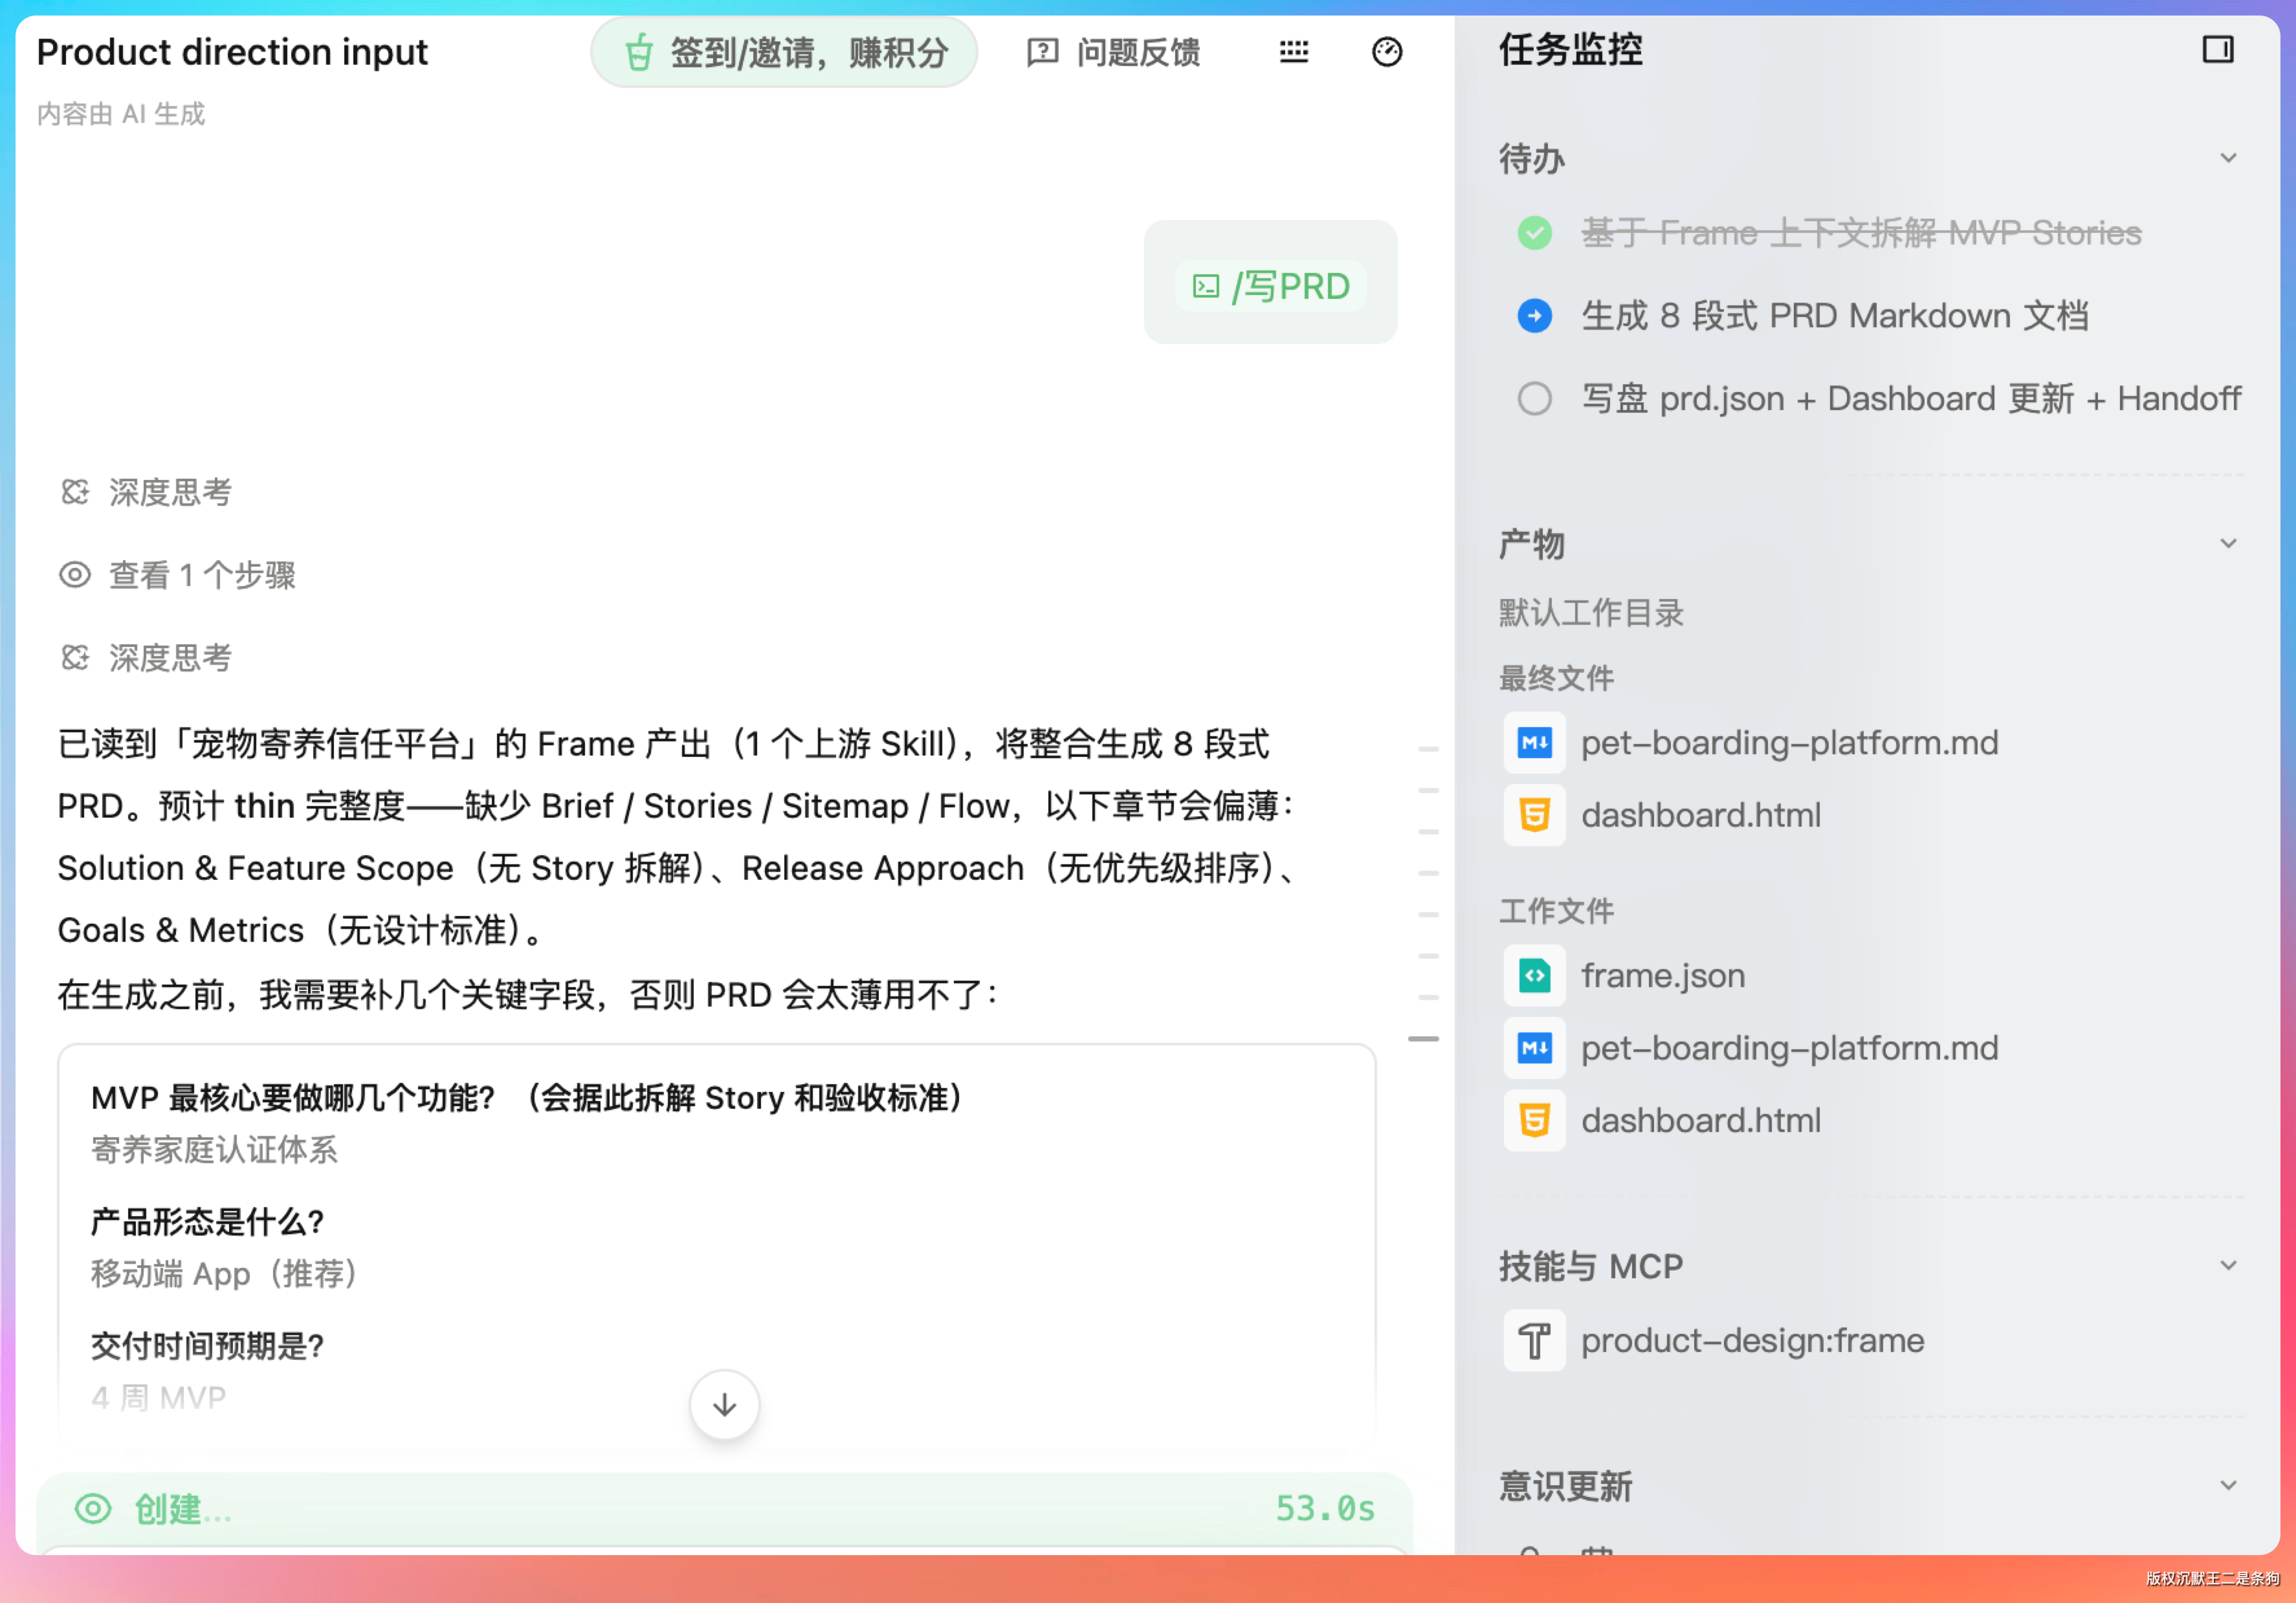
Task: Click the 意识更新 section heading
Action: pyautogui.click(x=1565, y=1486)
